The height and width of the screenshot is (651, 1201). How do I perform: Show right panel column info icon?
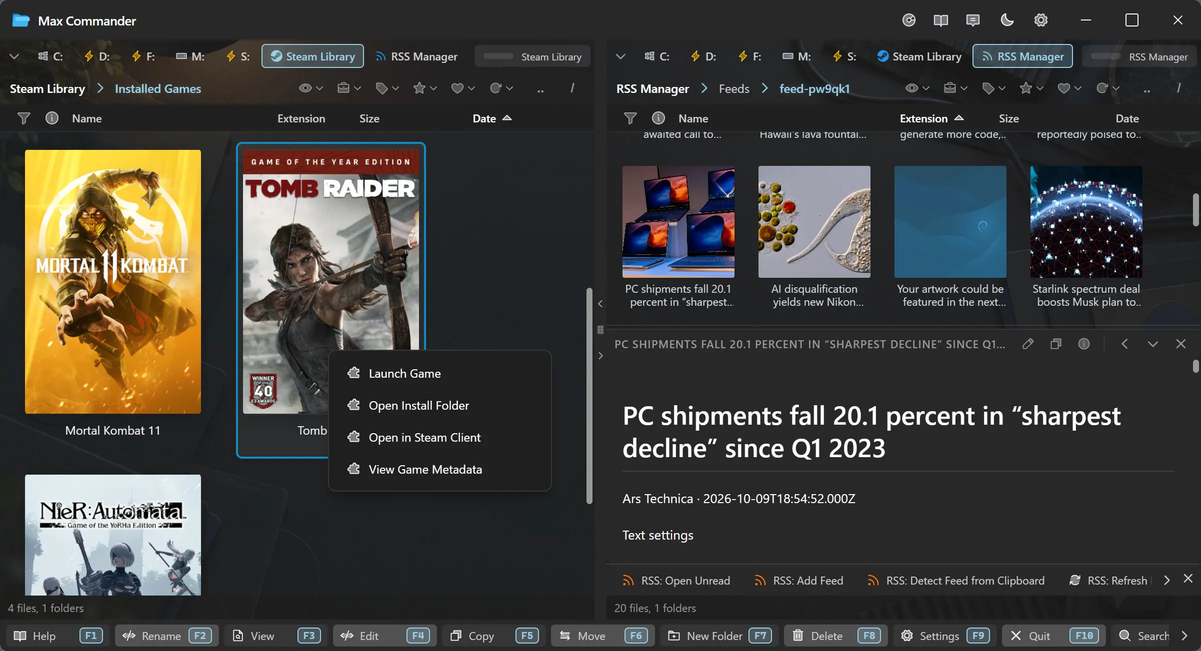tap(658, 118)
